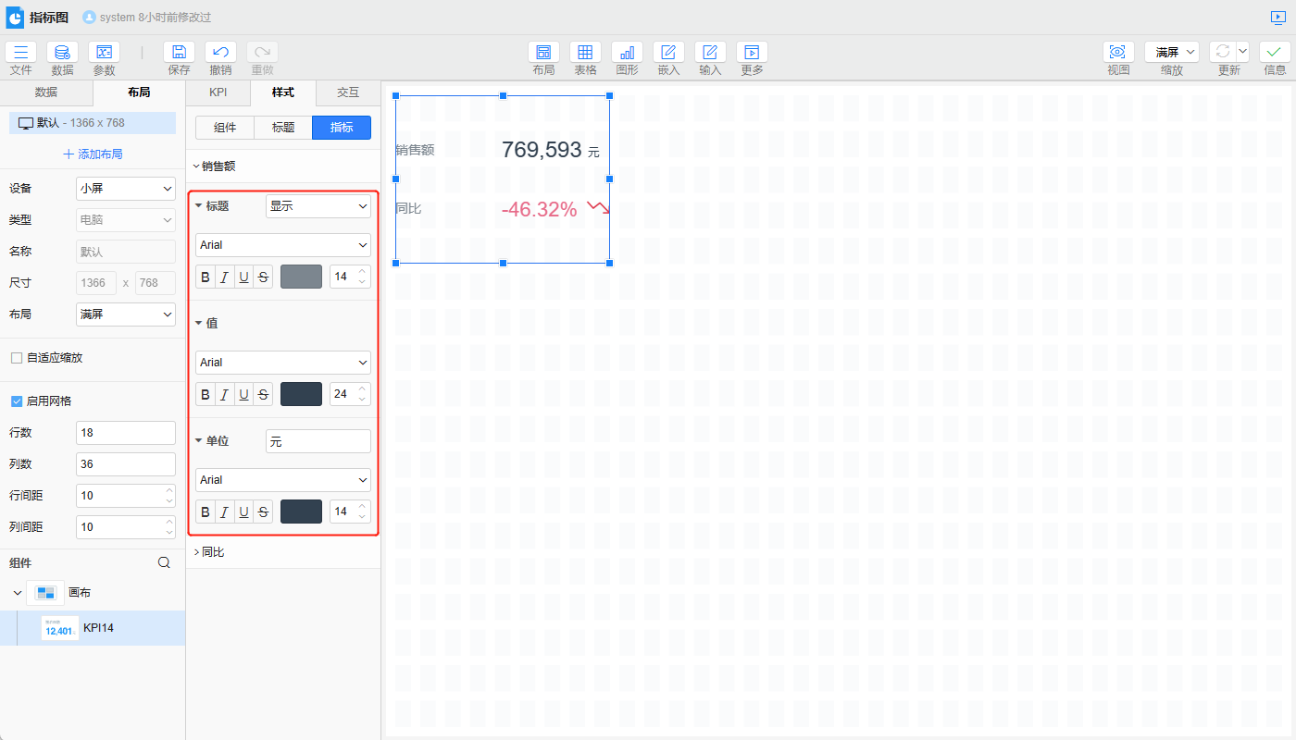
Task: Open the Table (表格) insert icon
Action: click(x=585, y=53)
